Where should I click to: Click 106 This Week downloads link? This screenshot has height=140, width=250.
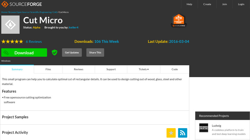click(107, 42)
